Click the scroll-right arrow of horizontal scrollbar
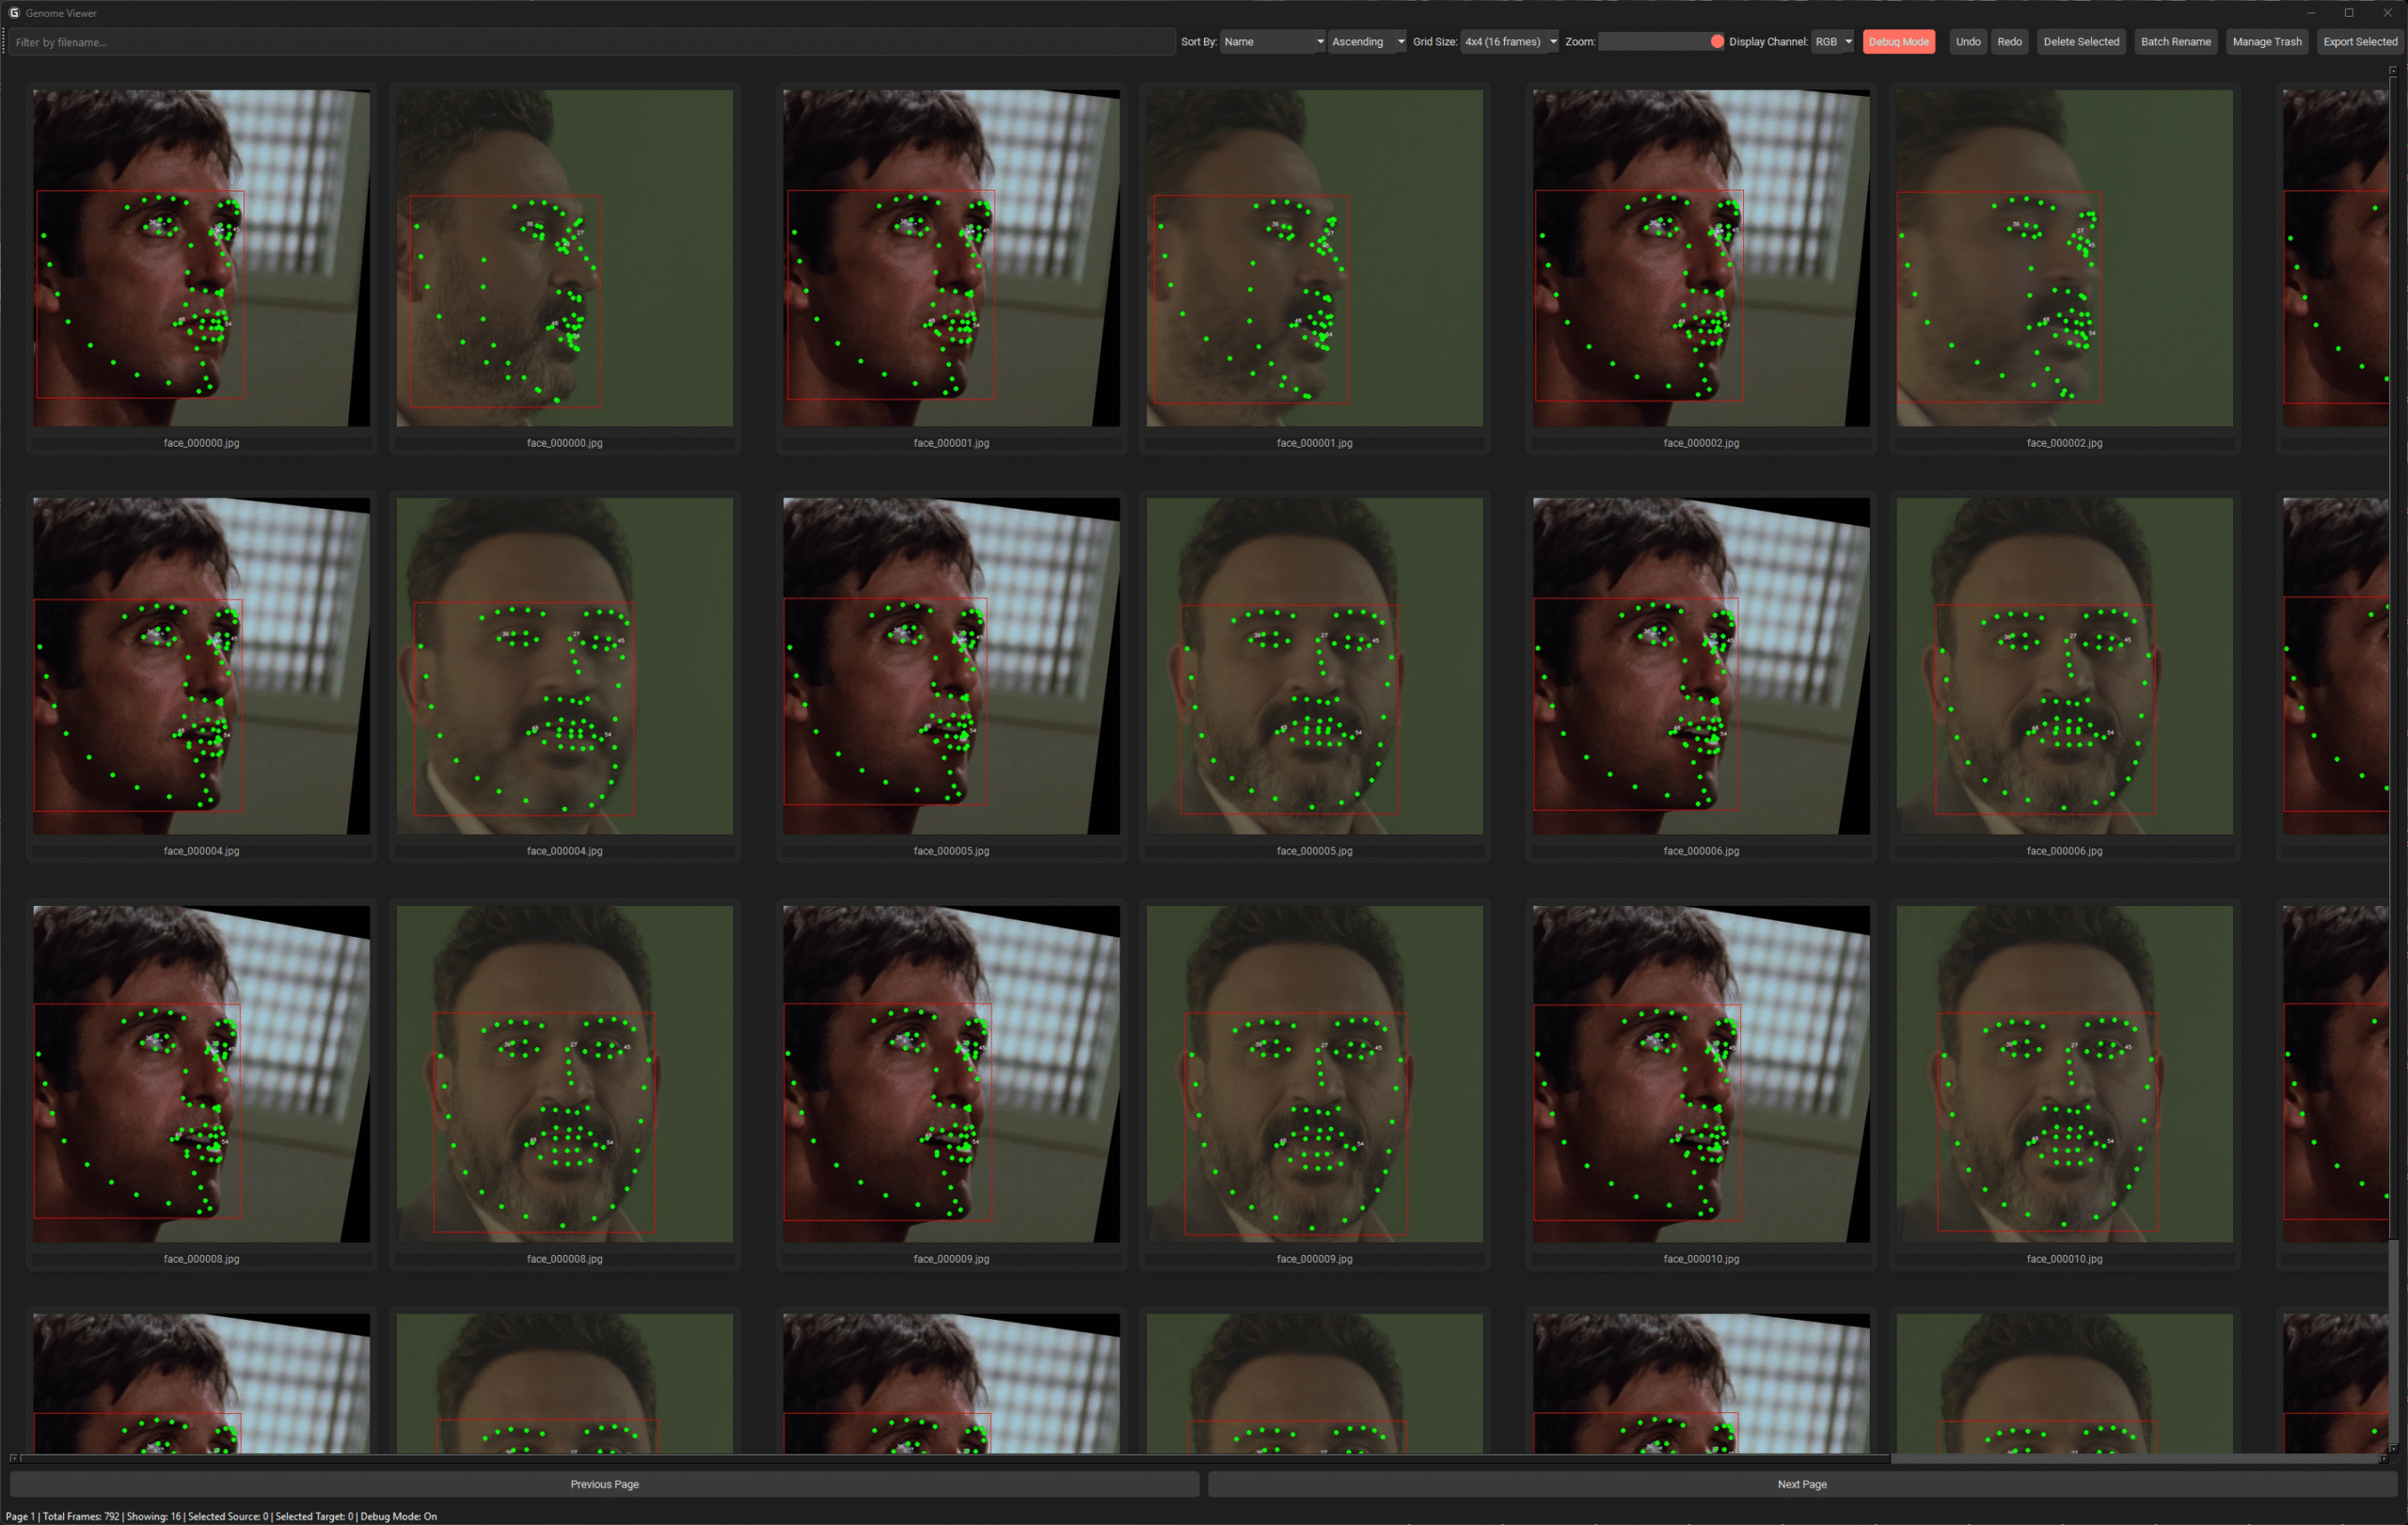 (x=2384, y=1459)
